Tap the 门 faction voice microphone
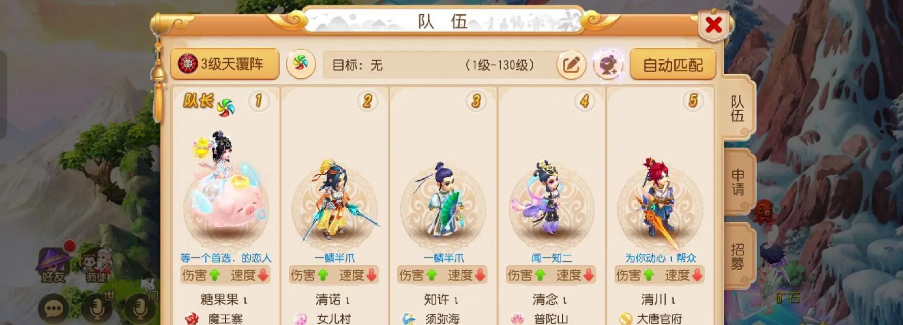Viewport: 903px width, 325px height. coord(140,308)
